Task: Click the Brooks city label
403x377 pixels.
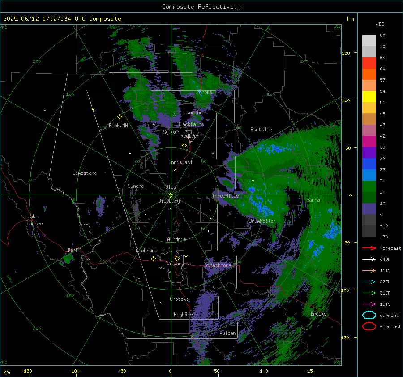Action: pos(318,314)
